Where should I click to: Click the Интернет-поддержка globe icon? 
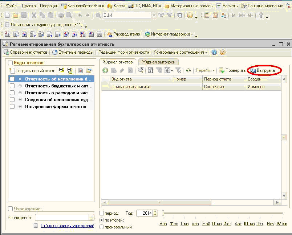pos(147,34)
